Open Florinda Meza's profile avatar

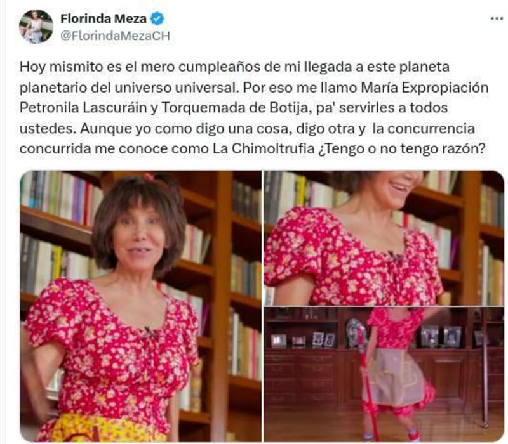[36, 26]
